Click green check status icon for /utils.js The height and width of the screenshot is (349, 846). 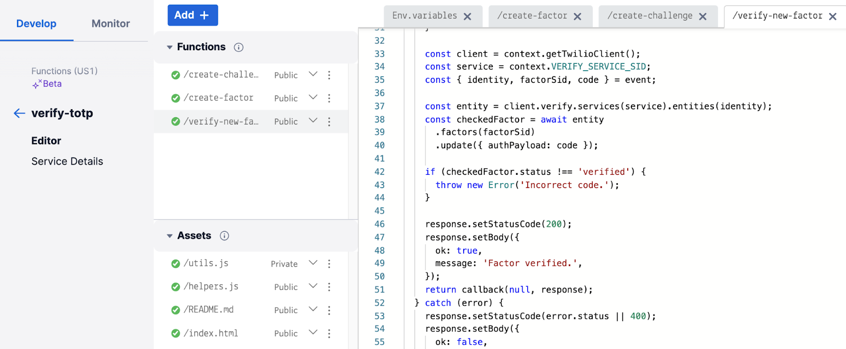point(176,263)
